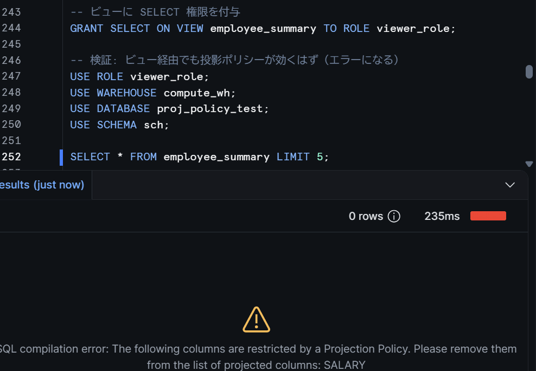Open the Results (just now) tab

pos(42,185)
